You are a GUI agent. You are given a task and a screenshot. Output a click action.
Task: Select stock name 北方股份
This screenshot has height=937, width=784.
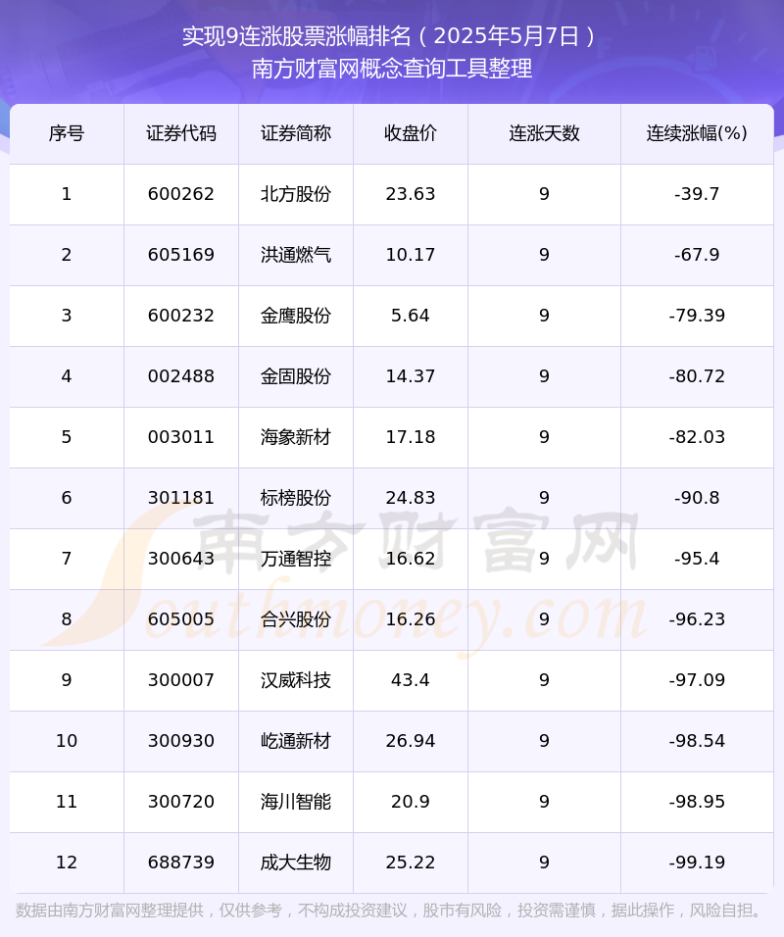(x=296, y=194)
